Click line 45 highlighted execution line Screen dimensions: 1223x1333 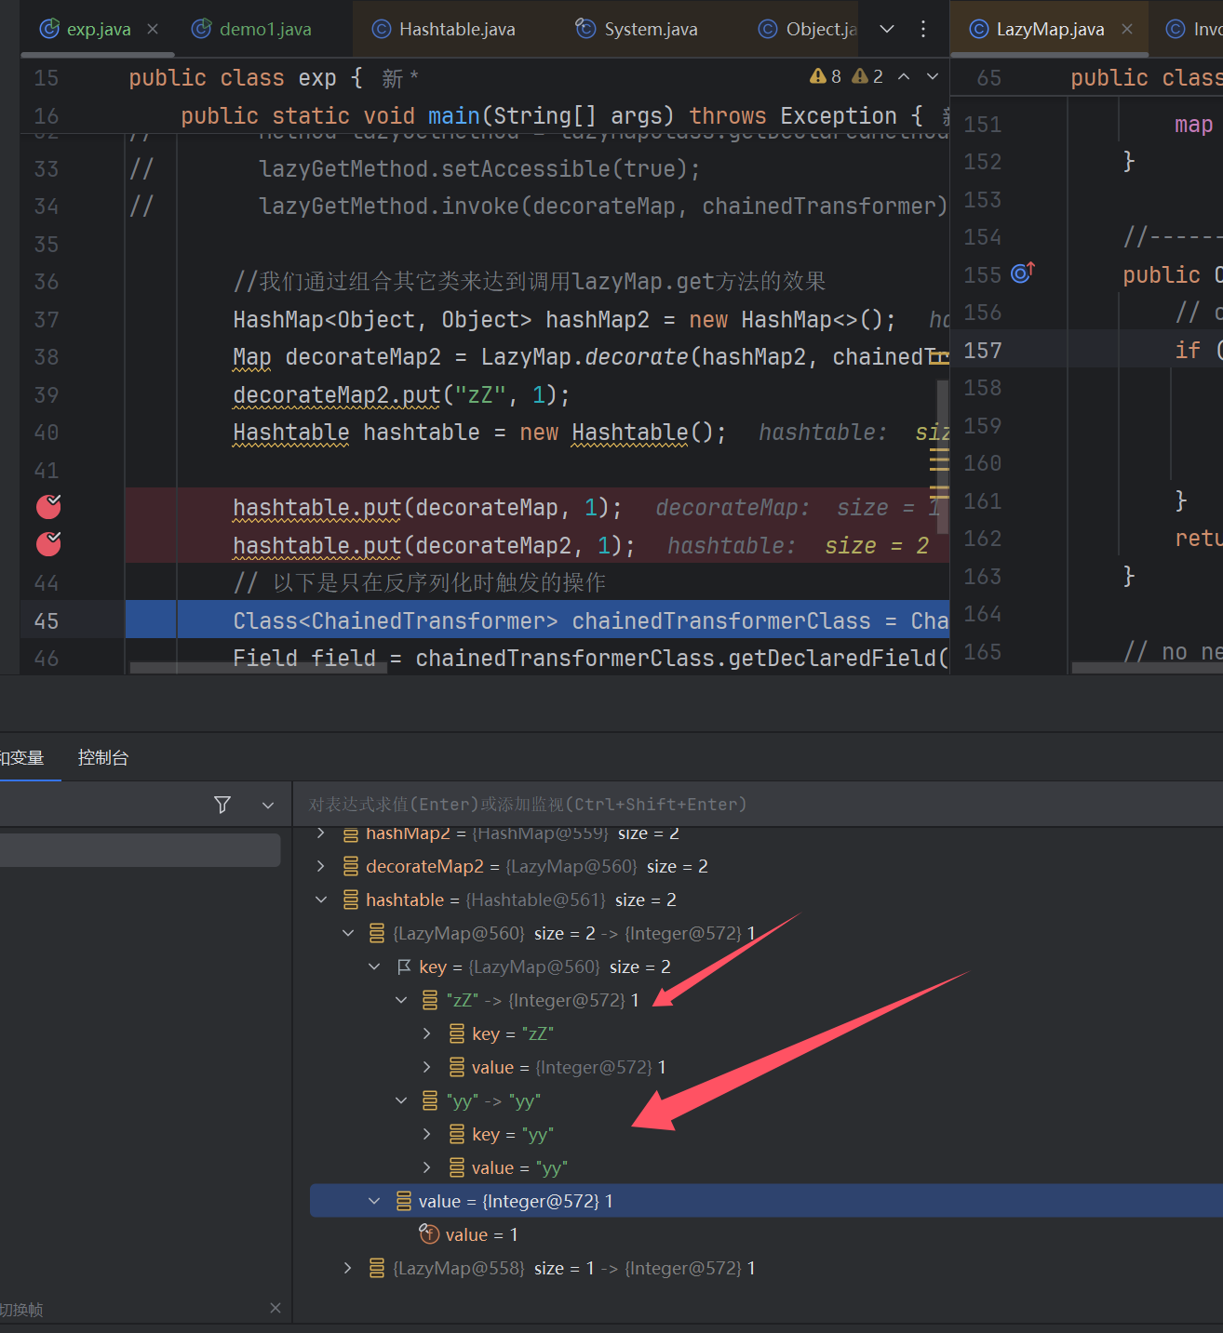point(537,620)
